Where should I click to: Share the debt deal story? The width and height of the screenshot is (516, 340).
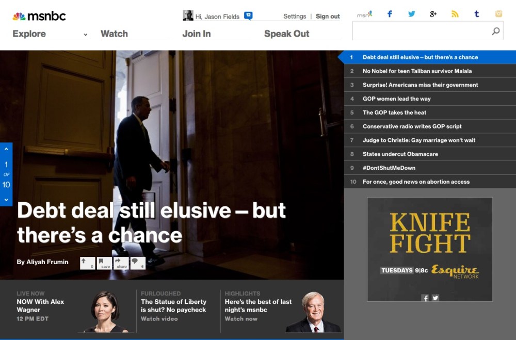[121, 263]
